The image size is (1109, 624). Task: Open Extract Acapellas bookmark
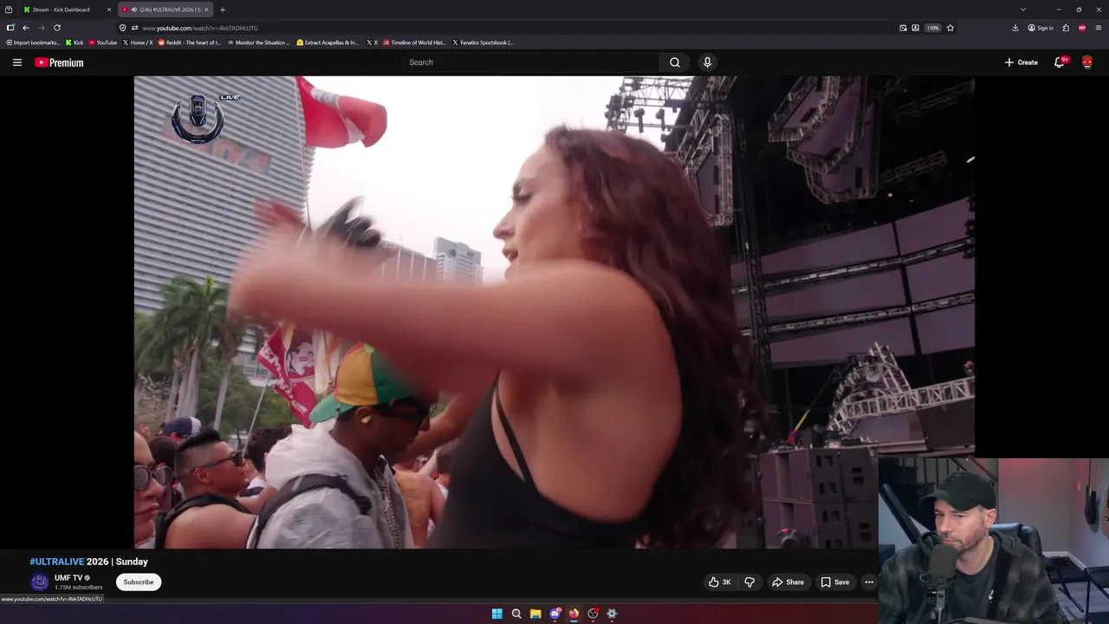[328, 42]
